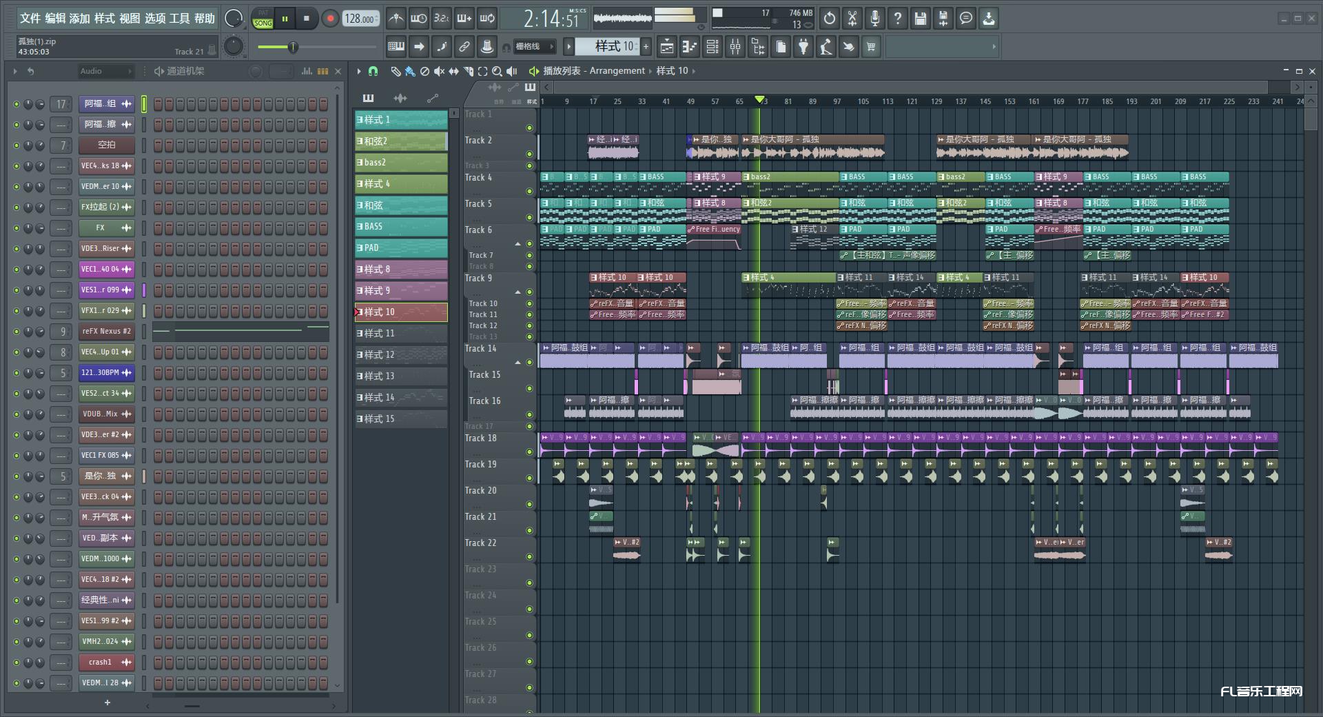Collapse the Track 14 group arrow
The width and height of the screenshot is (1323, 717).
tap(517, 363)
